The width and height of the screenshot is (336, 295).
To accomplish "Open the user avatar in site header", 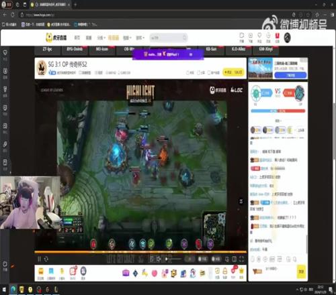I will point(287,38).
